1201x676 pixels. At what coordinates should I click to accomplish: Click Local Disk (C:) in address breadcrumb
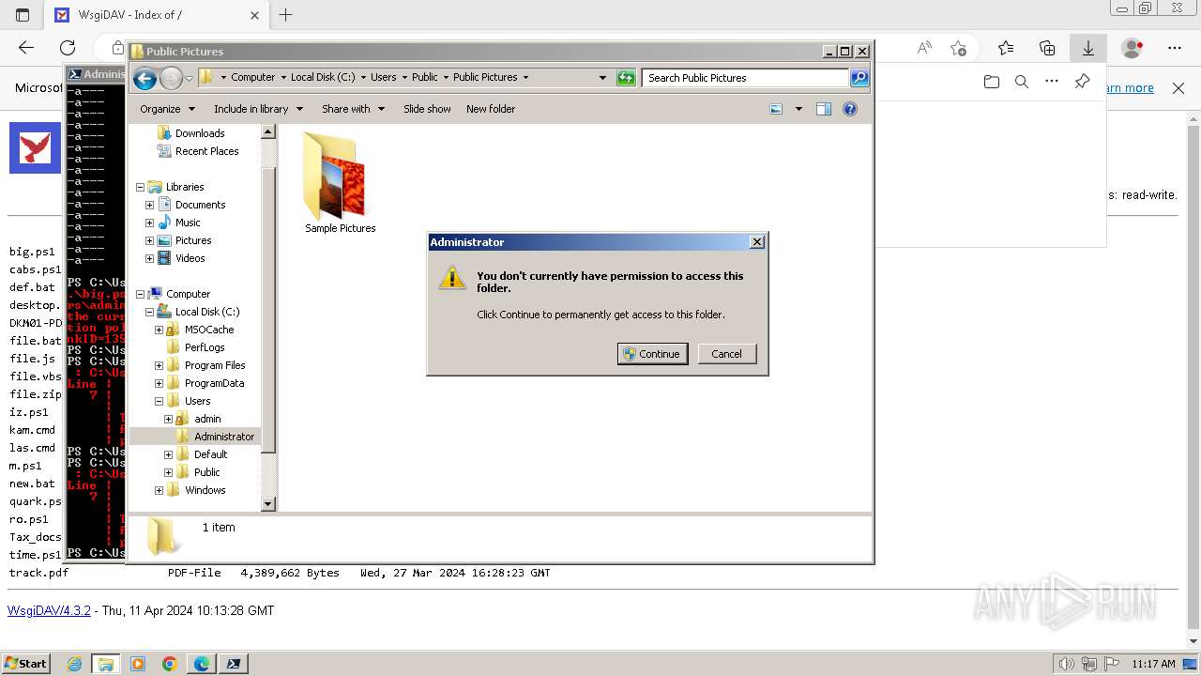323,78
